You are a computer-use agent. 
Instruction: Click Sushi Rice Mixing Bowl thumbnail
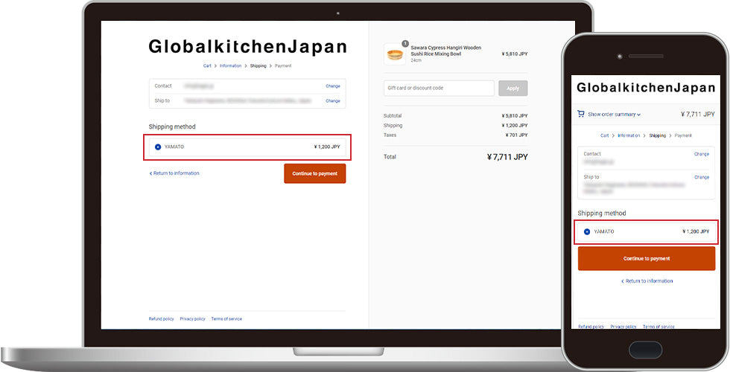pos(395,54)
